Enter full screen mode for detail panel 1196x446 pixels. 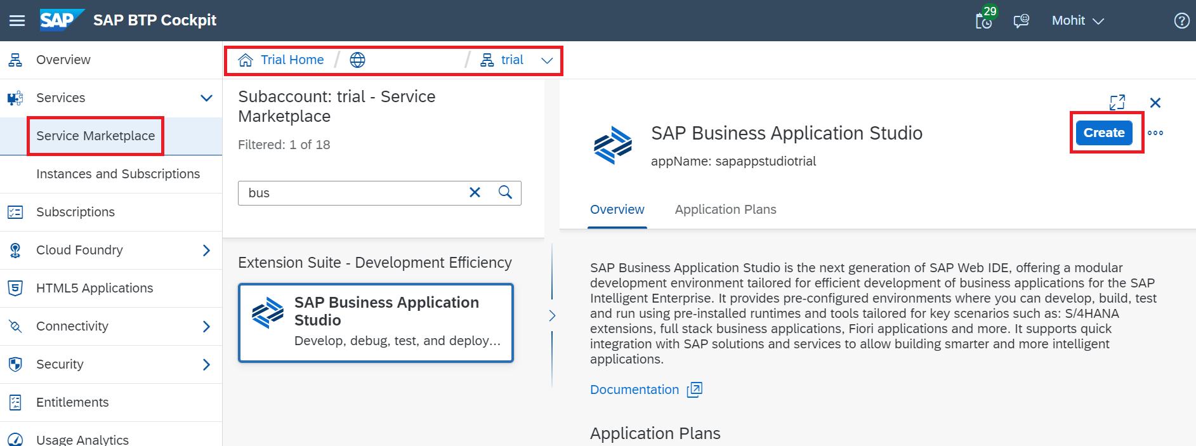coord(1117,102)
